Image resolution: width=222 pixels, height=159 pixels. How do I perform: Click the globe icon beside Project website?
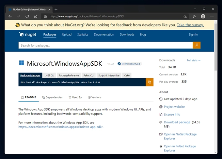coord(161,107)
